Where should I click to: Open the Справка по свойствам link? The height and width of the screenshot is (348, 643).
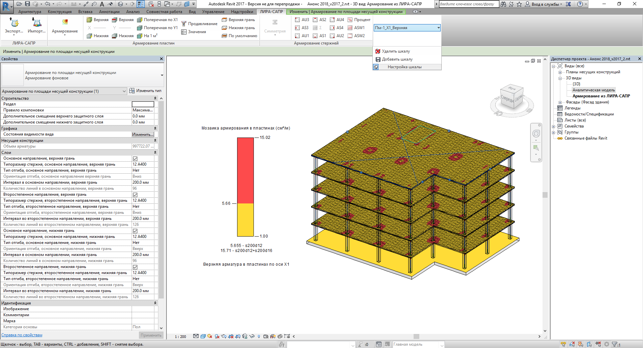(22, 335)
